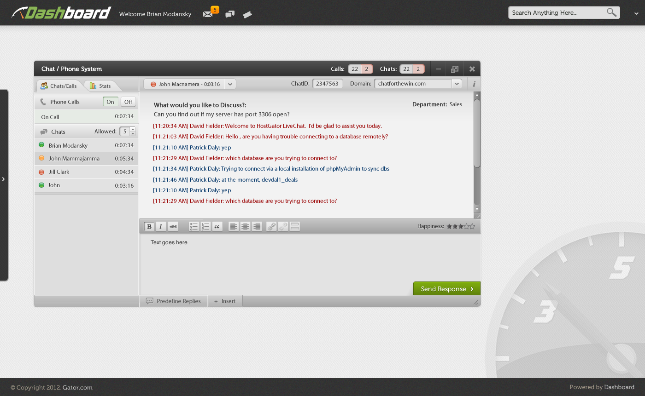The height and width of the screenshot is (396, 645).
Task: Click the ChatID field 2347563
Action: point(327,84)
